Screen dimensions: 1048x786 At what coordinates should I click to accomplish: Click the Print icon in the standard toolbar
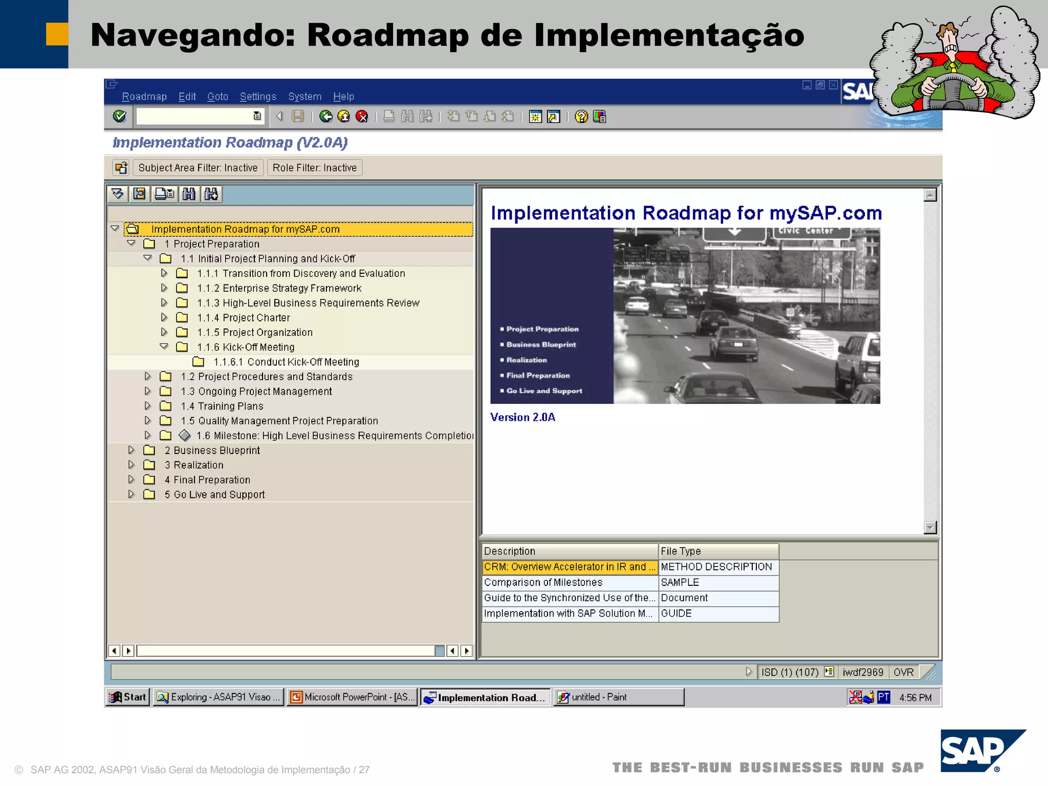click(x=389, y=117)
